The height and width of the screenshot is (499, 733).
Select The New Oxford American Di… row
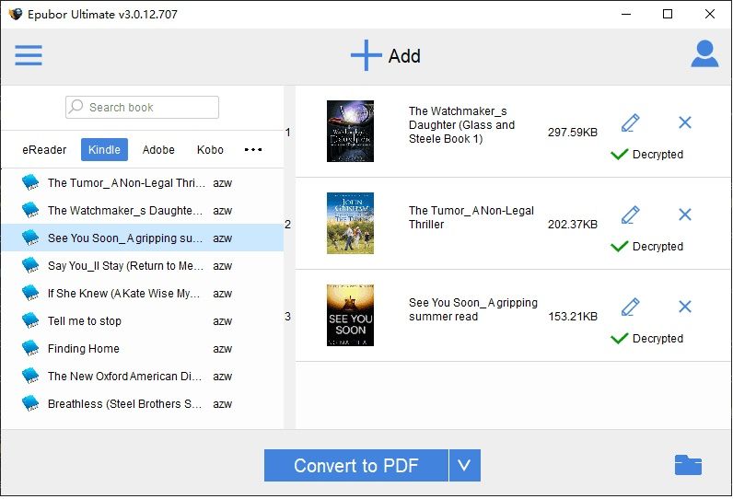[142, 376]
